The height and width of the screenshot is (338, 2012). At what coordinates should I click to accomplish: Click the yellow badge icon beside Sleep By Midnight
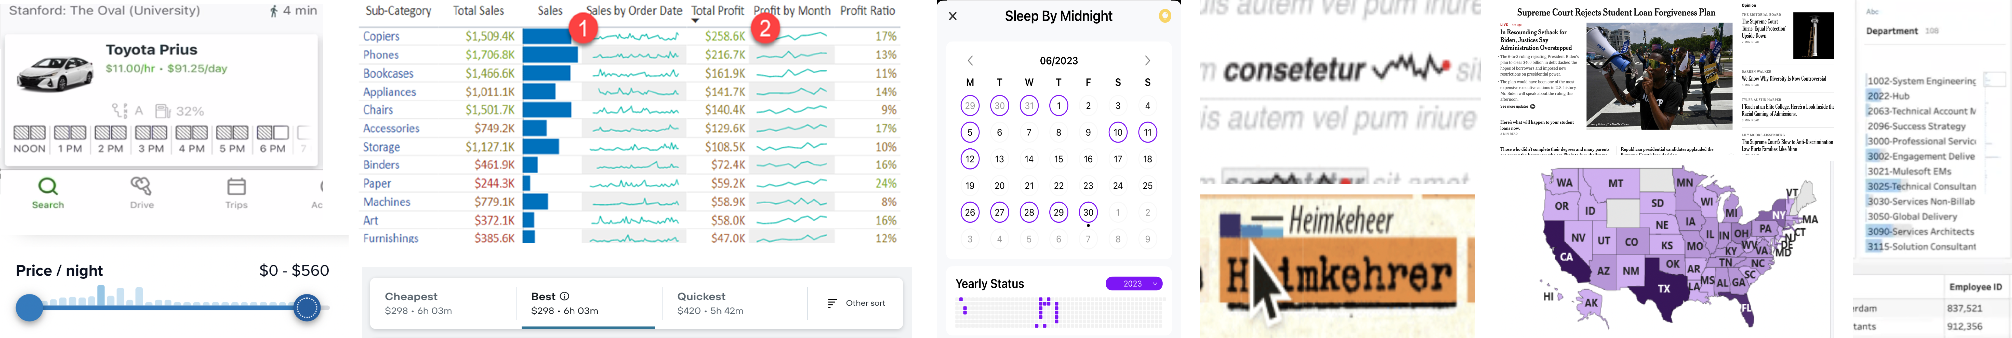pos(1164,16)
